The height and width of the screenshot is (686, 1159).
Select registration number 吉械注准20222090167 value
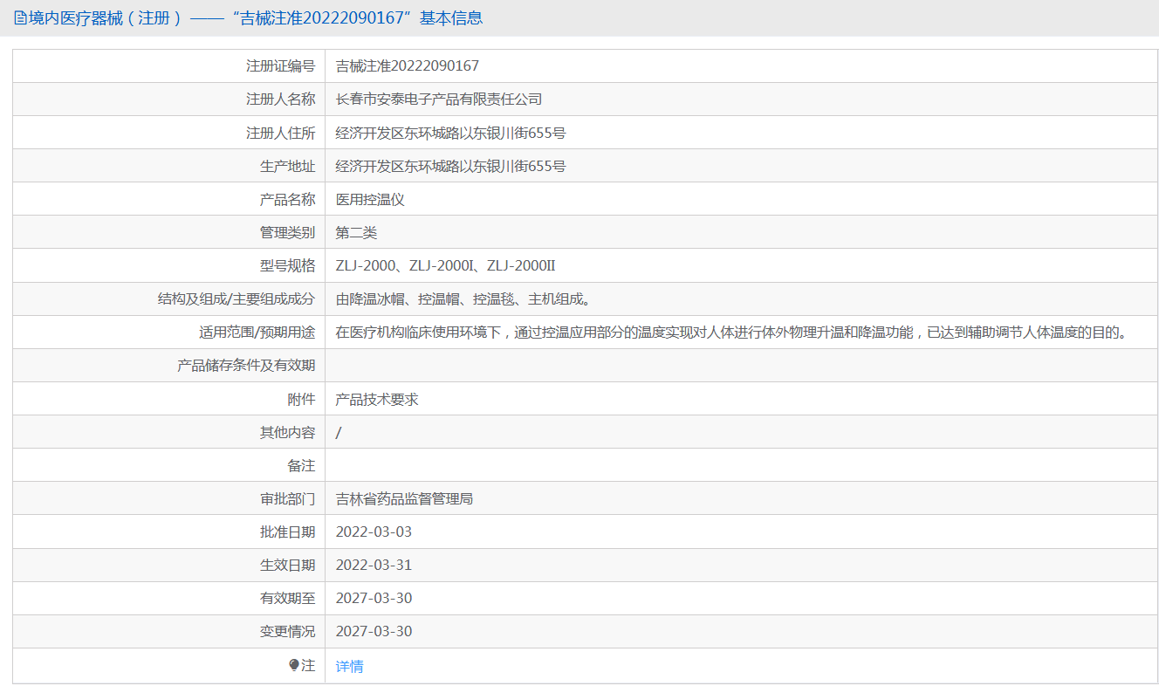[x=408, y=65]
